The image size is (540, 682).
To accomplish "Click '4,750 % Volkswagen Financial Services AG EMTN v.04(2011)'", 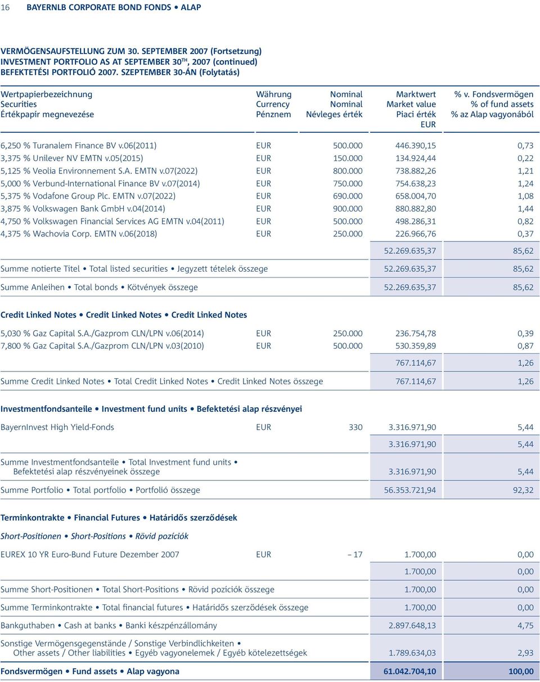I will click(x=112, y=221).
